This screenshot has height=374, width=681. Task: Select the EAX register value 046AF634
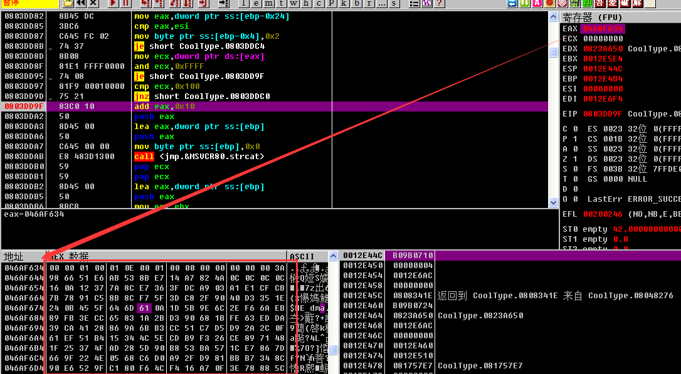[x=602, y=29]
